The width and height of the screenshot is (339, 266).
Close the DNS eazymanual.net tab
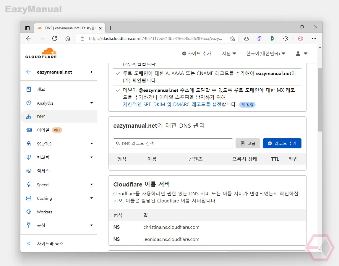[x=100, y=28]
